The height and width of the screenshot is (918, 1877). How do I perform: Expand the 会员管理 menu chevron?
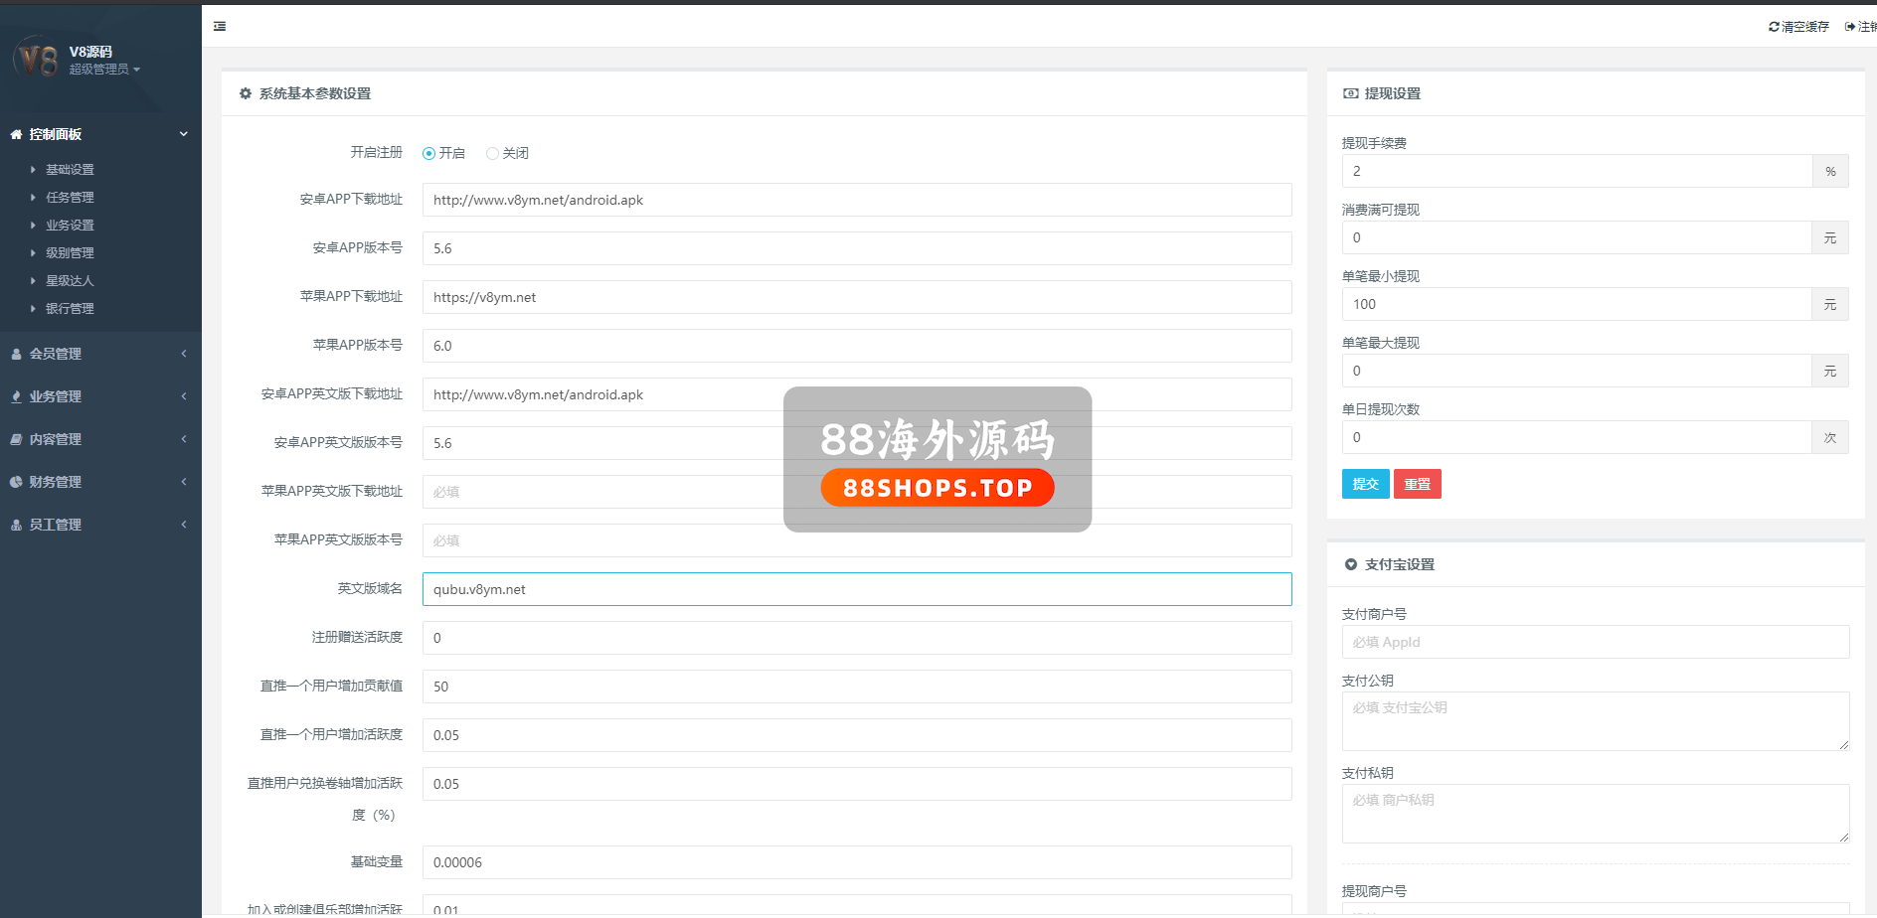point(183,354)
